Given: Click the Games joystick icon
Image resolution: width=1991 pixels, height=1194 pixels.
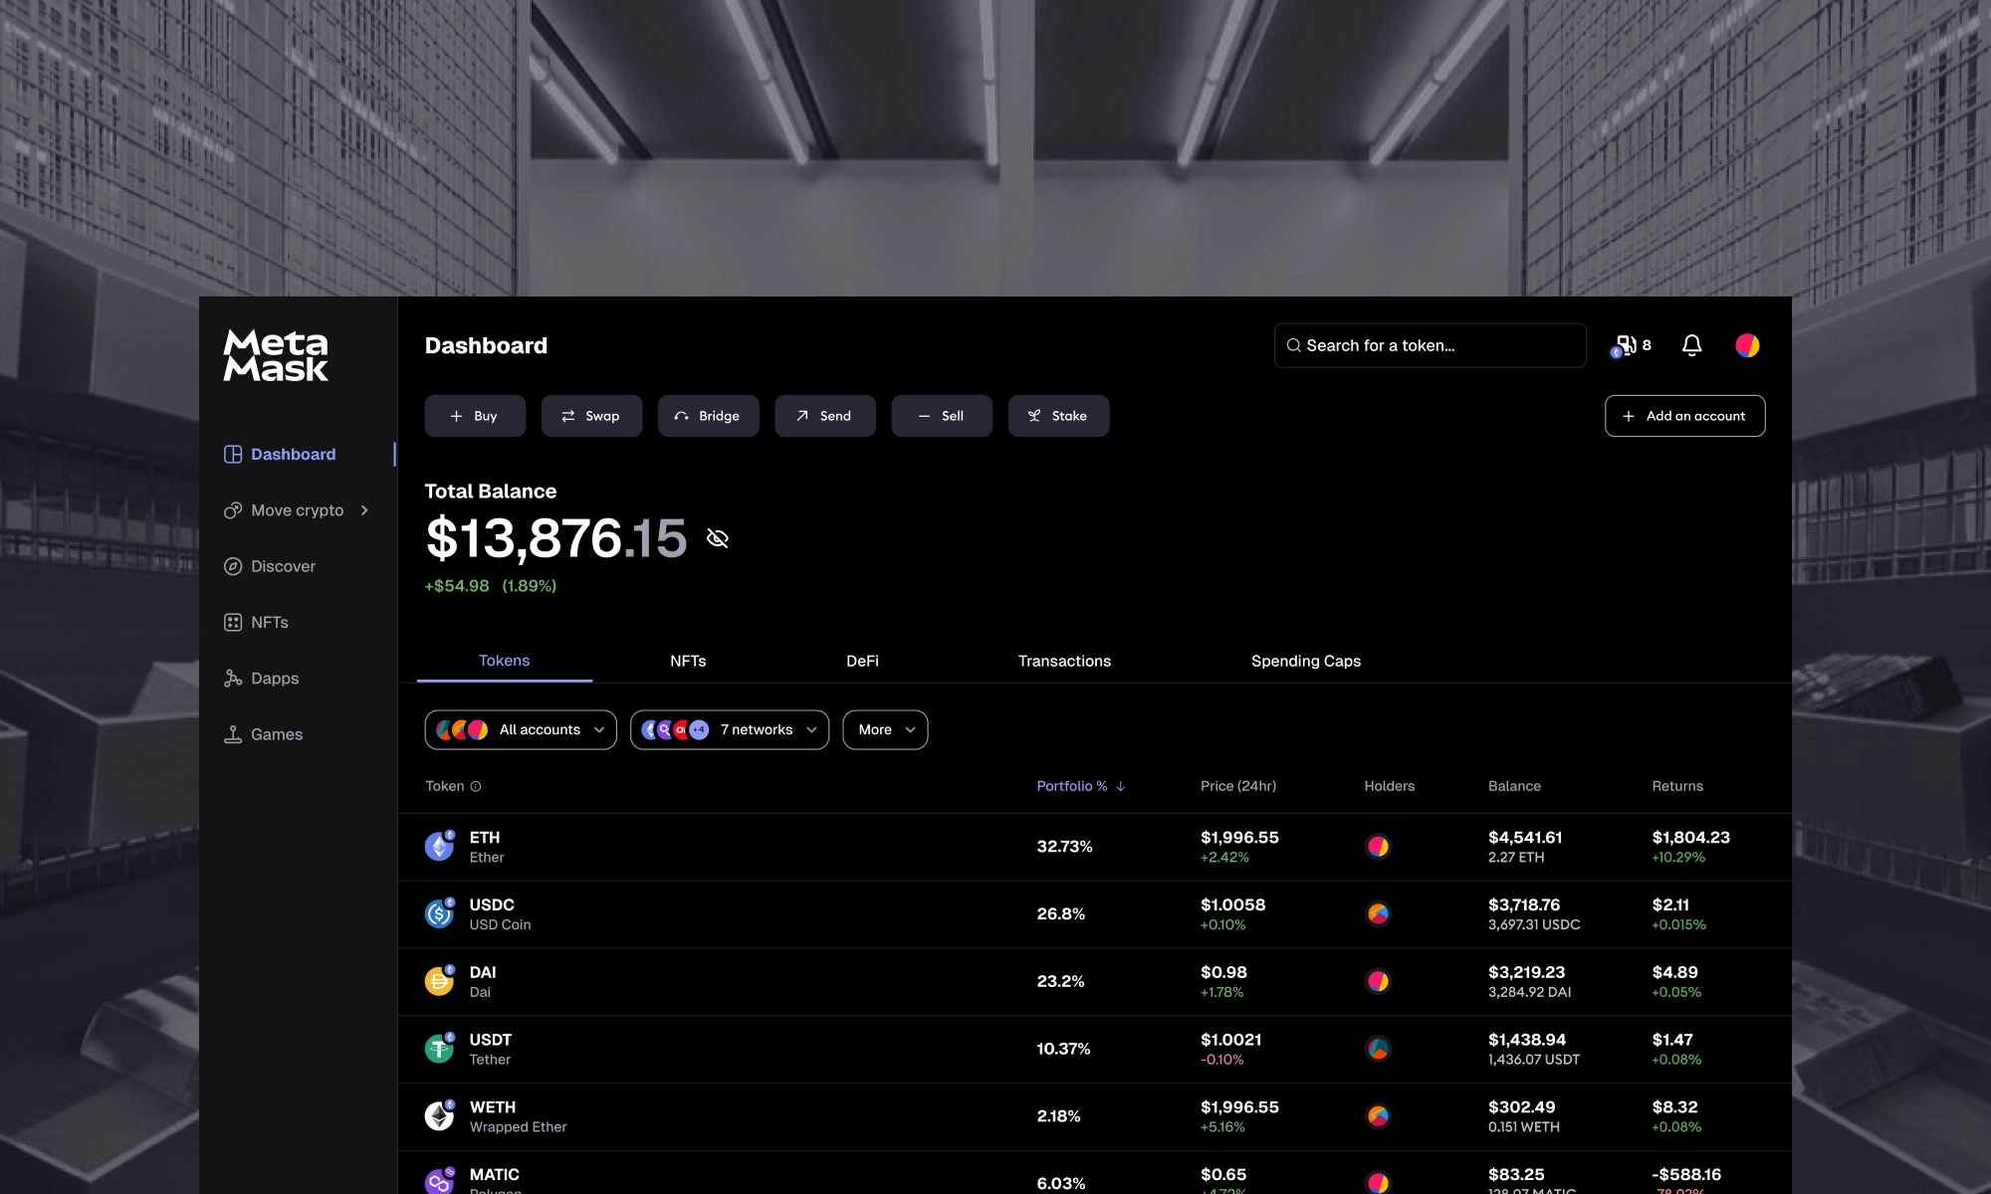Looking at the screenshot, I should point(233,734).
